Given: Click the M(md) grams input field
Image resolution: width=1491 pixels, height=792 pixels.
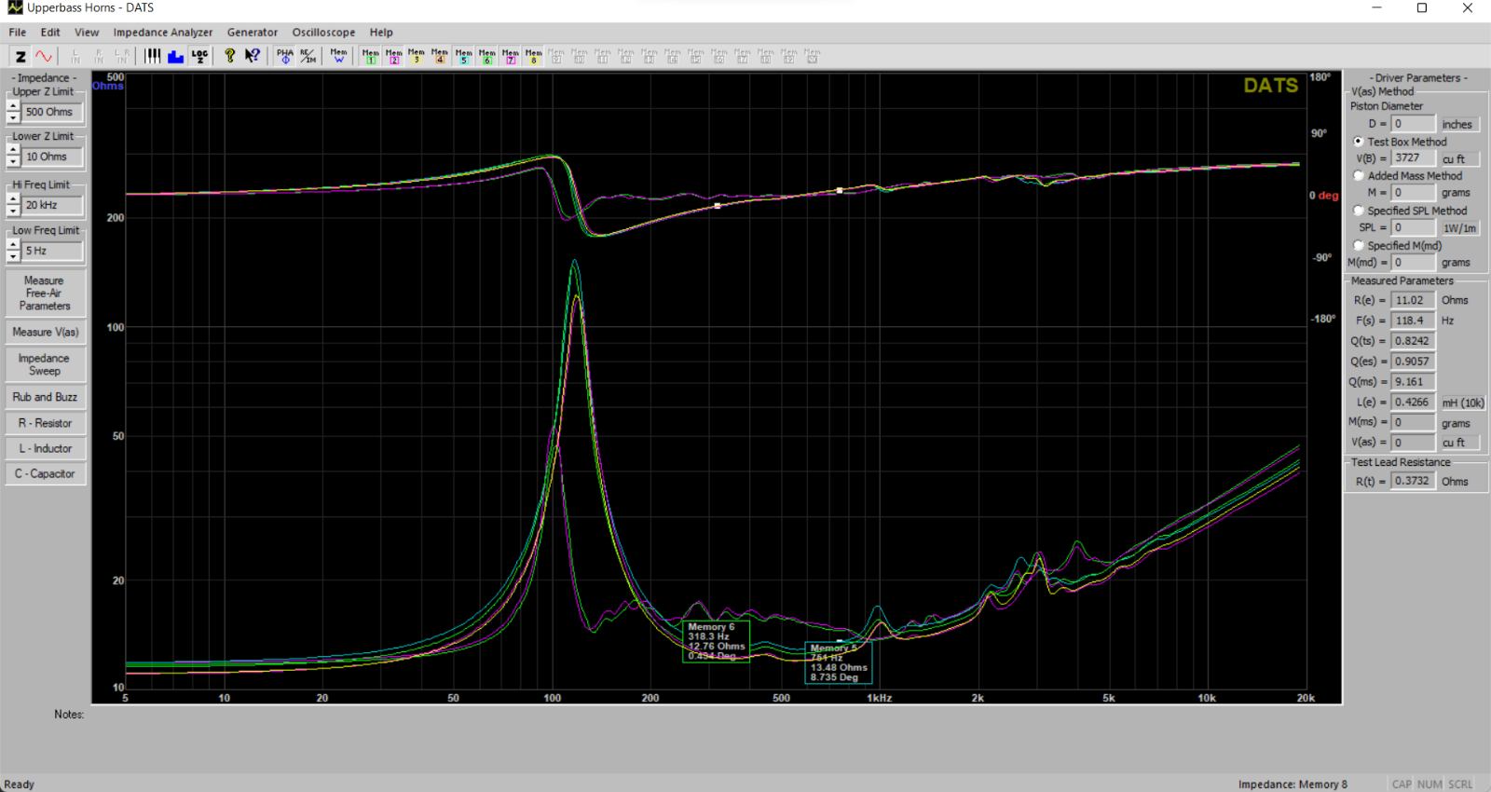Looking at the screenshot, I should 1413,263.
